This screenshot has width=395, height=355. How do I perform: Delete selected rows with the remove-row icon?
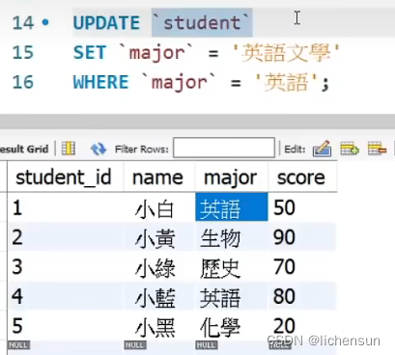[377, 149]
